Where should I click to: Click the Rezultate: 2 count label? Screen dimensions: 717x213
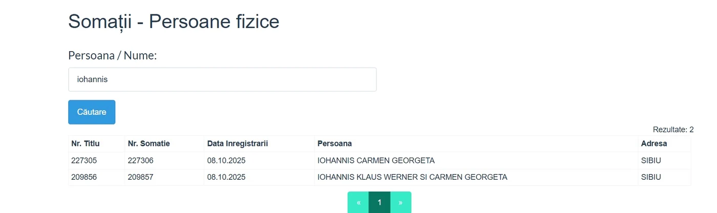[x=673, y=130]
